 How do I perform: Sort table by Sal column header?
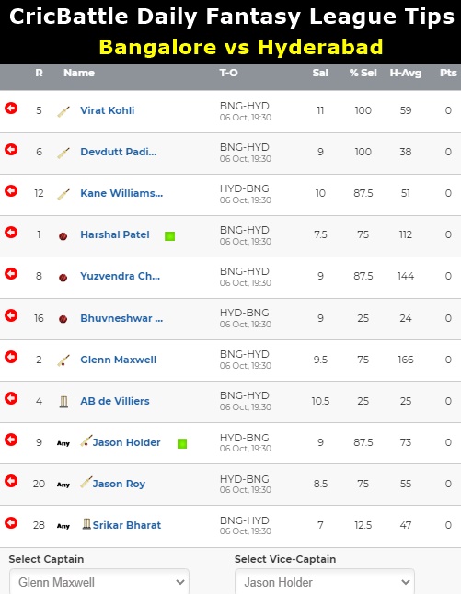pyautogui.click(x=320, y=73)
